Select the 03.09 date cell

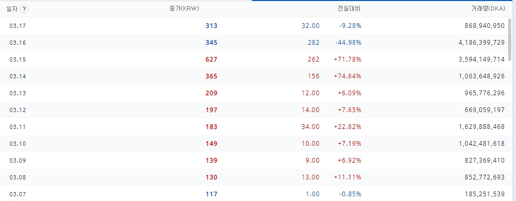coord(18,160)
